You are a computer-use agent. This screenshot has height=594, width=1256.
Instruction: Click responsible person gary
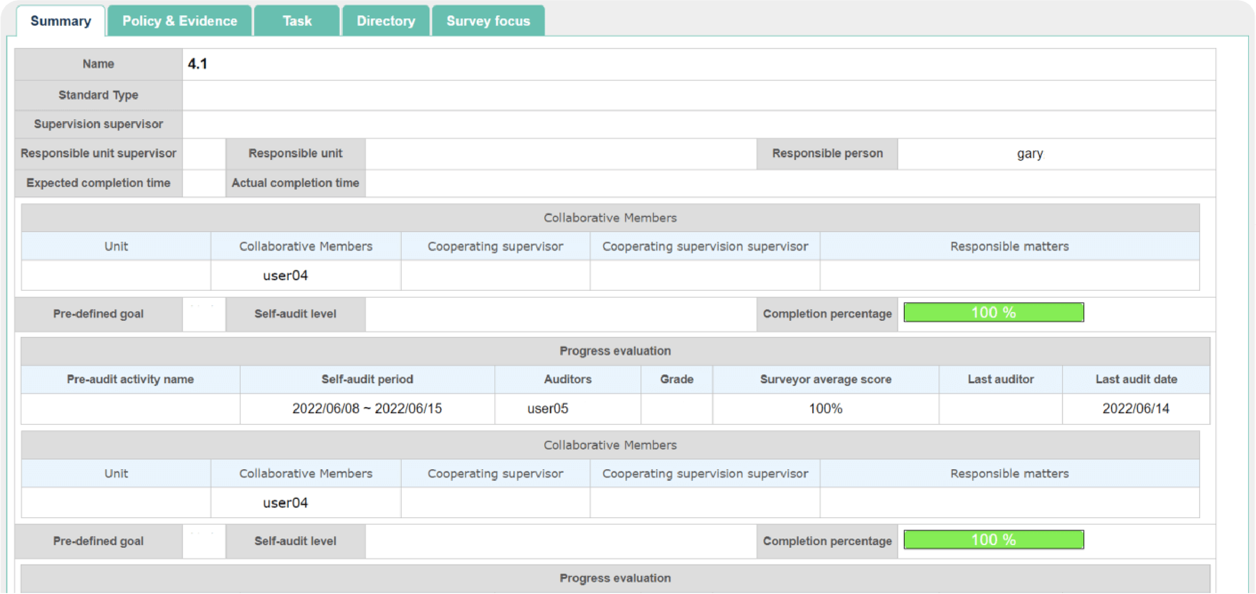(1030, 154)
